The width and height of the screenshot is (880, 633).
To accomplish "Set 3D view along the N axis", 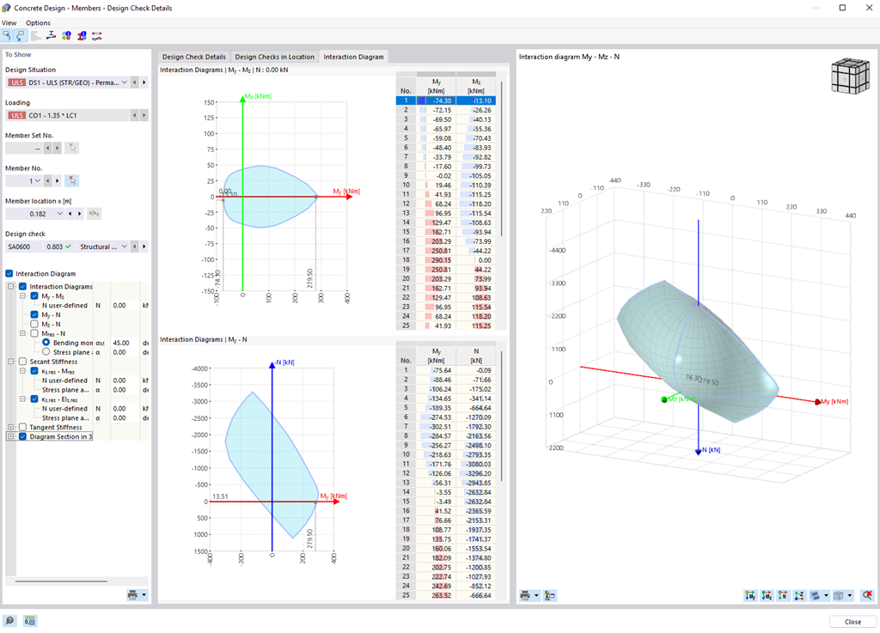I will point(783,595).
